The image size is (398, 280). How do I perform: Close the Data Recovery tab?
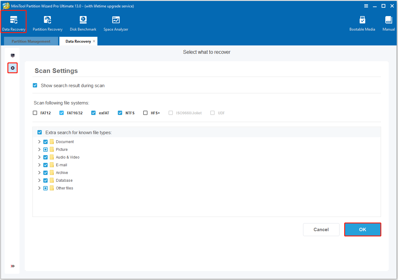pos(94,41)
